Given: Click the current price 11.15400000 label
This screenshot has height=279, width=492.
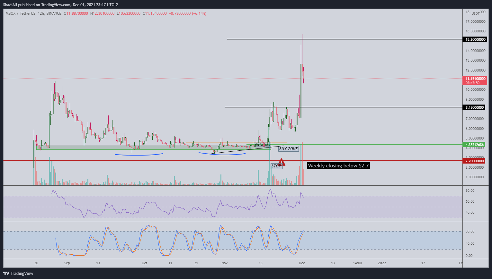Looking at the screenshot, I should (x=475, y=79).
